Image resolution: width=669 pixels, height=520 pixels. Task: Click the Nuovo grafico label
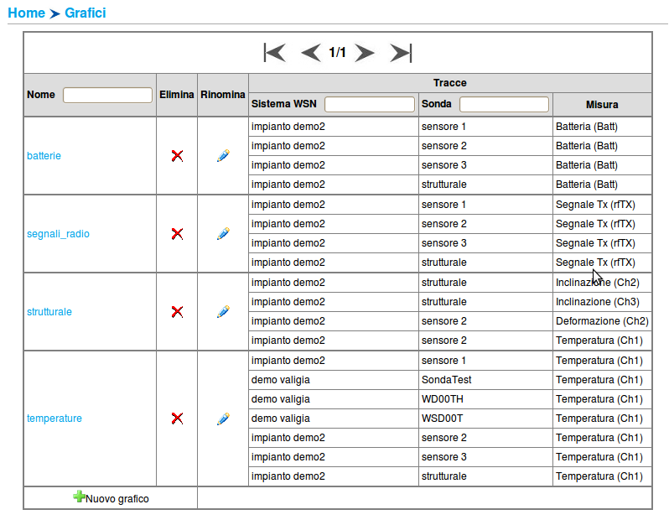117,499
